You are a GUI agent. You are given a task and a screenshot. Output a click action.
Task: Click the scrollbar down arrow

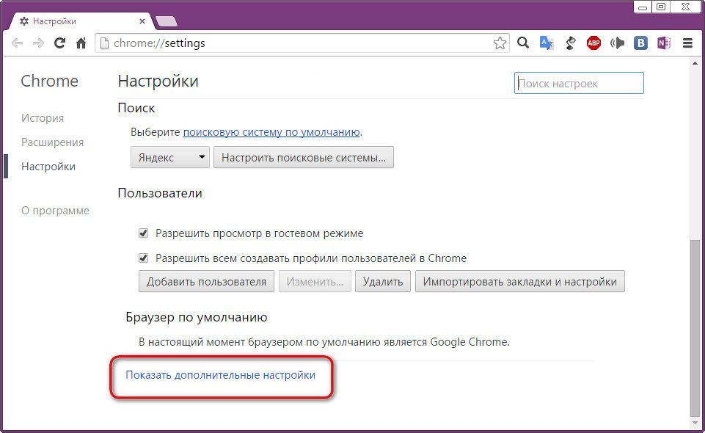pos(695,423)
